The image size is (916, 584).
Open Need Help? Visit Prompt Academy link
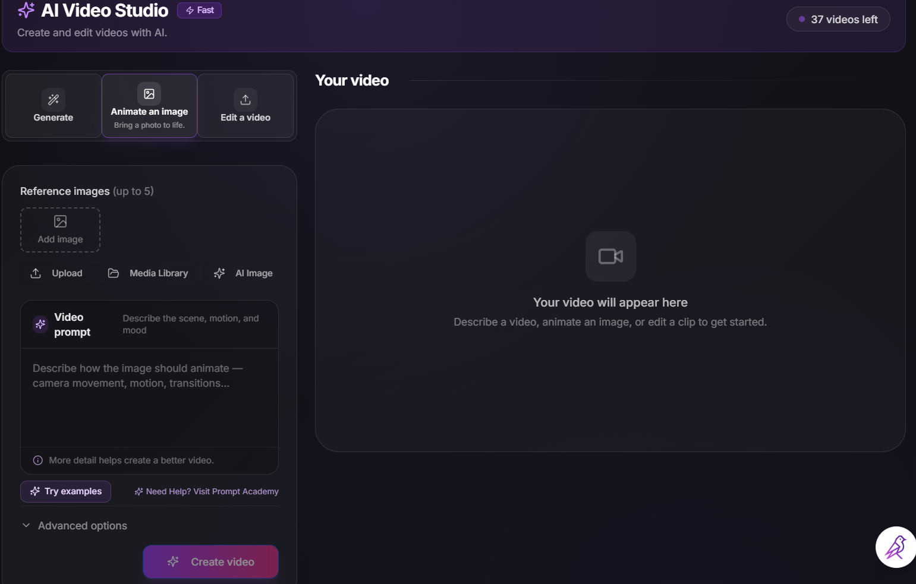[x=206, y=491]
